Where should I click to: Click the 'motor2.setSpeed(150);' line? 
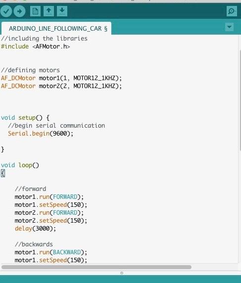(51, 221)
